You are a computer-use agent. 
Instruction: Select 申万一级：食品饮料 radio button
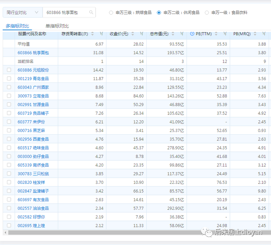(207, 13)
